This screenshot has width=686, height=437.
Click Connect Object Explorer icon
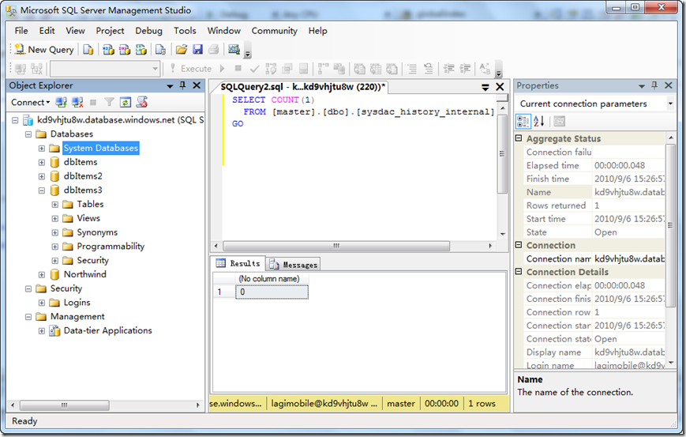[x=62, y=103]
